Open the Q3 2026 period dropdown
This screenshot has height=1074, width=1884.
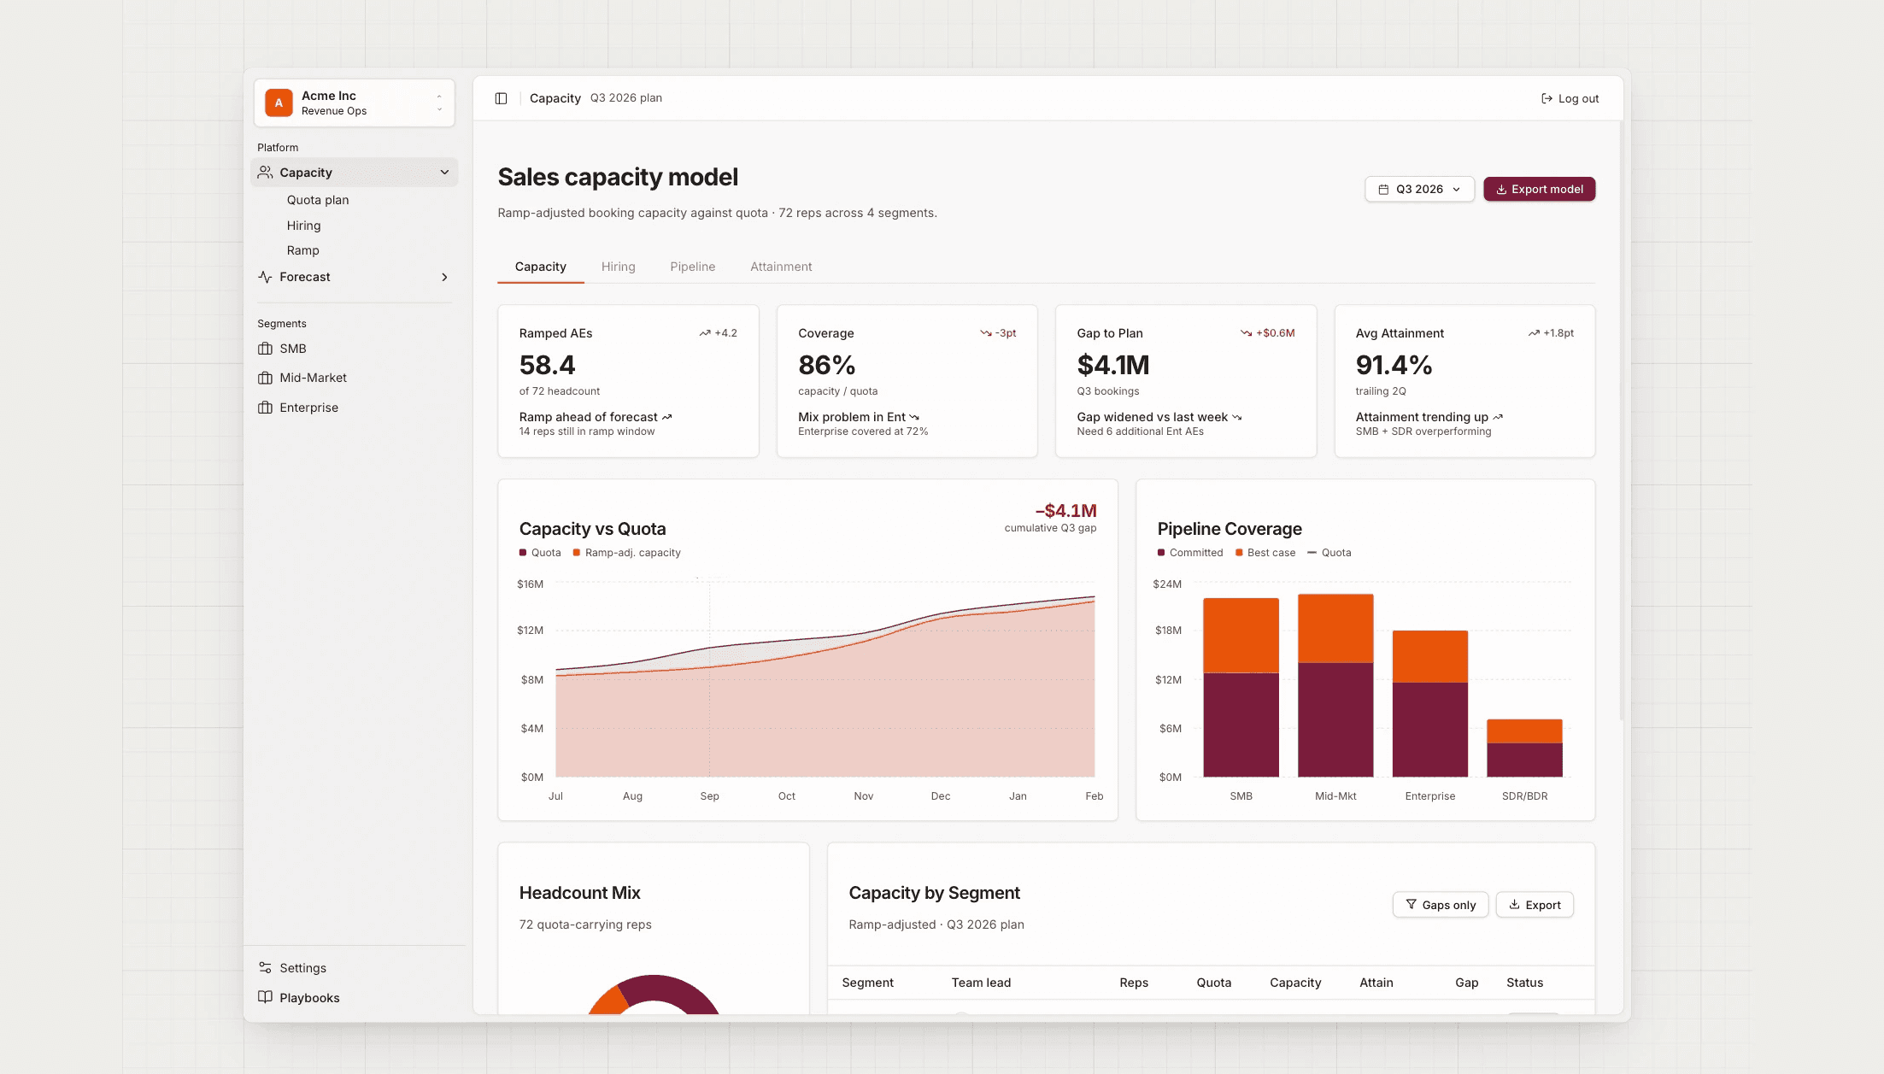coord(1419,189)
